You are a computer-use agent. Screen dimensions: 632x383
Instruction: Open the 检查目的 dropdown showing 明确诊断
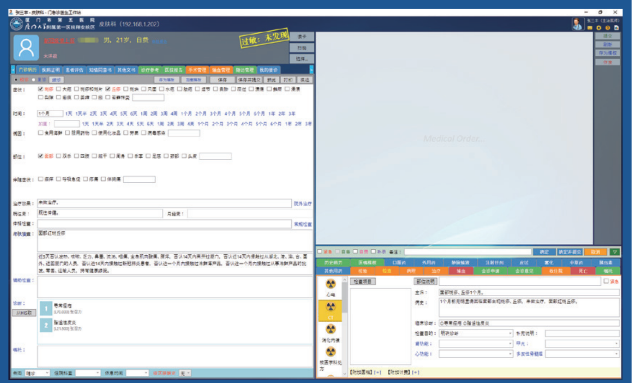coord(476,333)
